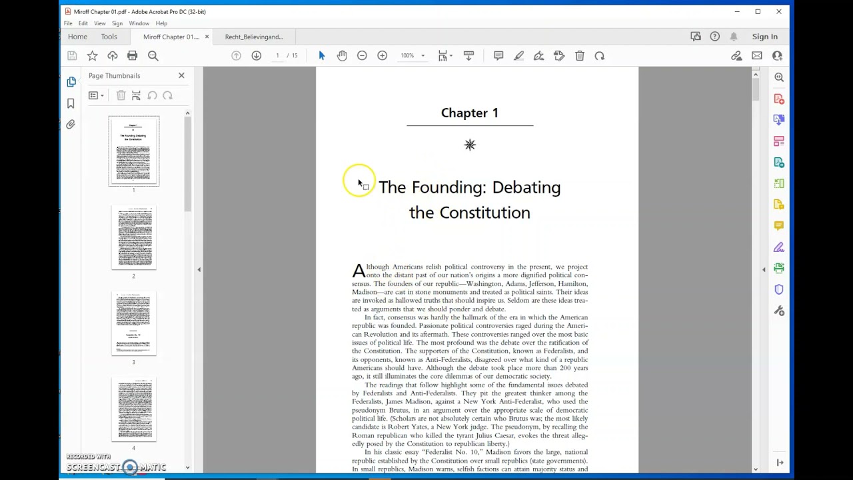This screenshot has height=480, width=853.
Task: Open Organize Pages tool in right pane
Action: (779, 141)
